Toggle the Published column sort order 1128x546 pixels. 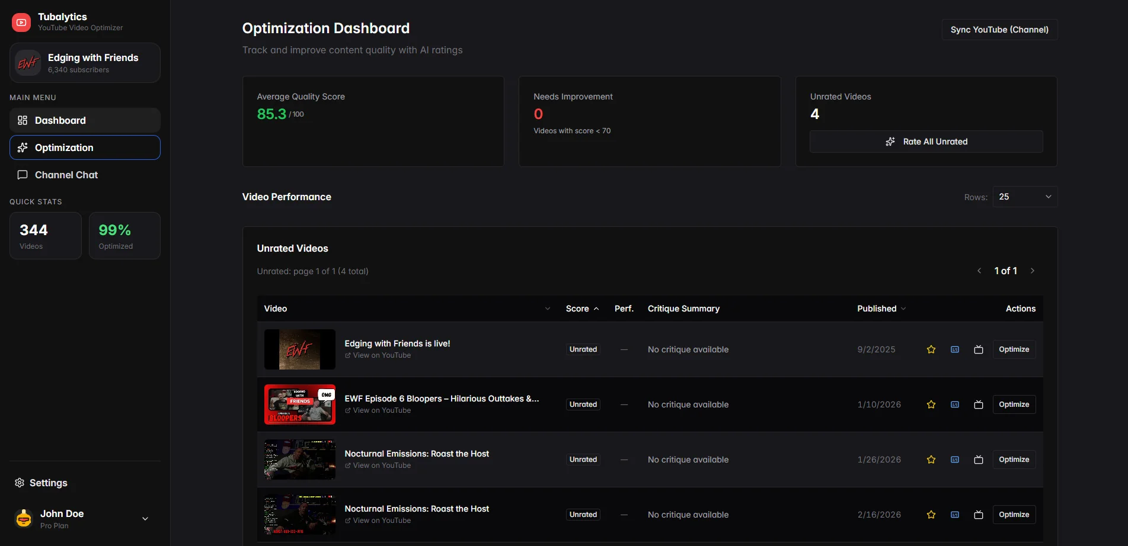881,309
